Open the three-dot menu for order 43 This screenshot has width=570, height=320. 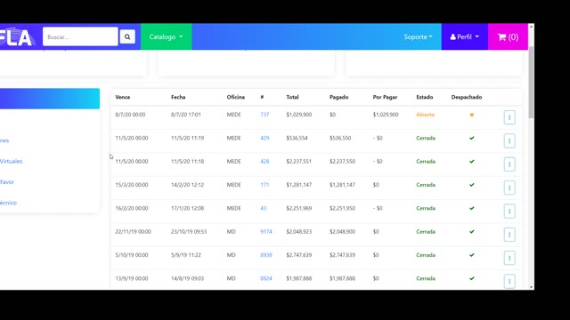pyautogui.click(x=509, y=212)
